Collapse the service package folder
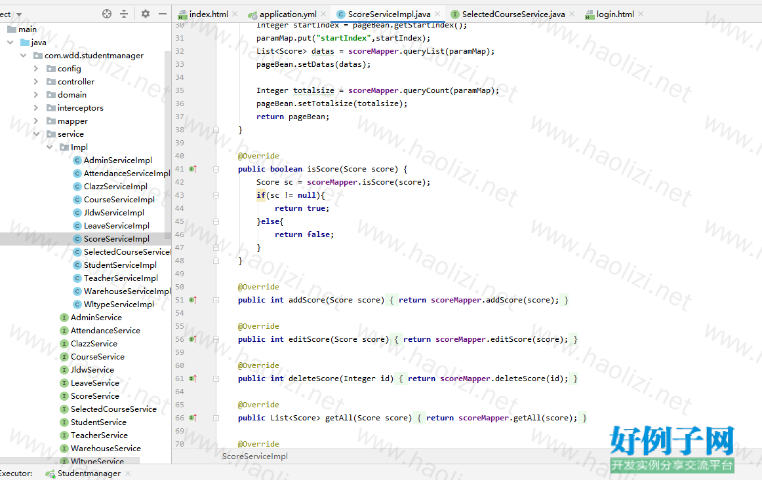This screenshot has width=762, height=480. [x=36, y=134]
